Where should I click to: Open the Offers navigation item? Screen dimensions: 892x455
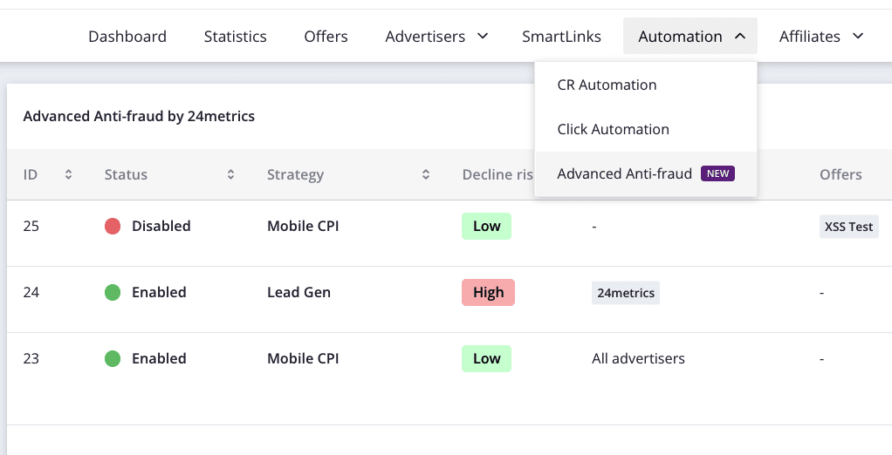coord(326,37)
